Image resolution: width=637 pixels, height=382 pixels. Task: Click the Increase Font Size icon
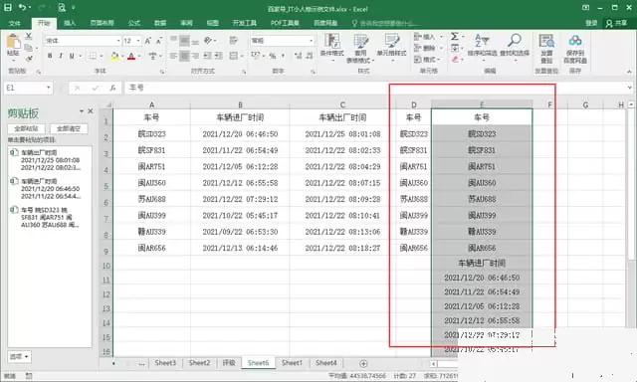[148, 41]
